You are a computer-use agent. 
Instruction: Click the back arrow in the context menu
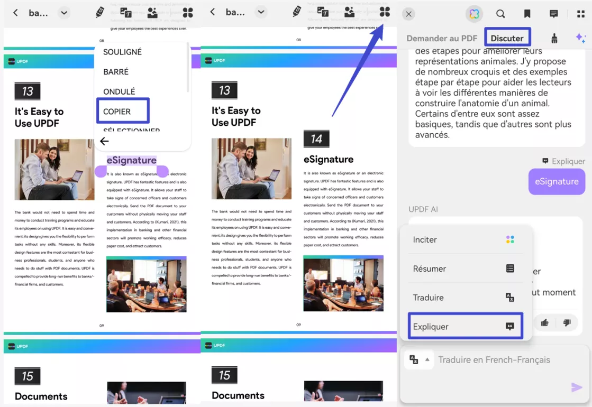(x=104, y=141)
